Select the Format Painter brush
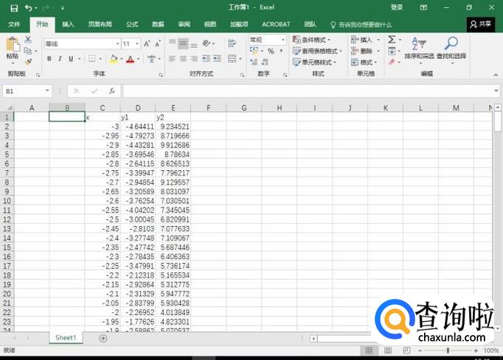503x360 pixels. point(28,61)
